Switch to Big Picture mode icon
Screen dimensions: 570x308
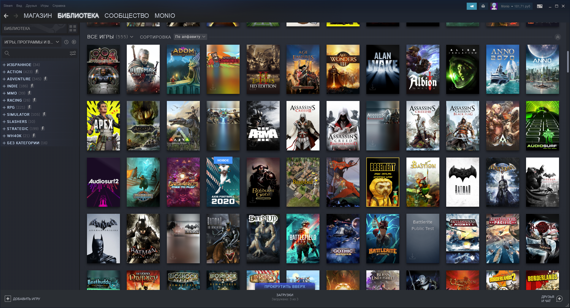[x=540, y=6]
